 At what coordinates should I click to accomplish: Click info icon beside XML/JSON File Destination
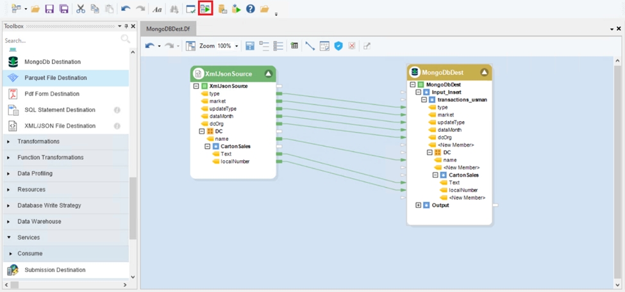coord(117,126)
